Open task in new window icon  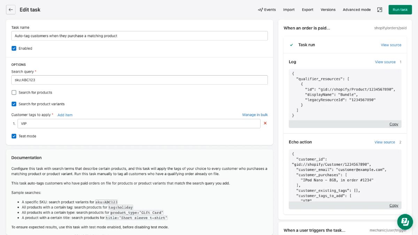380,10
